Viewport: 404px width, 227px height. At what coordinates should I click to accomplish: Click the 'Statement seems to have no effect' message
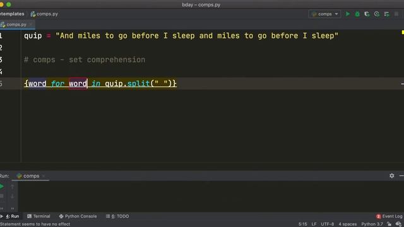point(35,224)
